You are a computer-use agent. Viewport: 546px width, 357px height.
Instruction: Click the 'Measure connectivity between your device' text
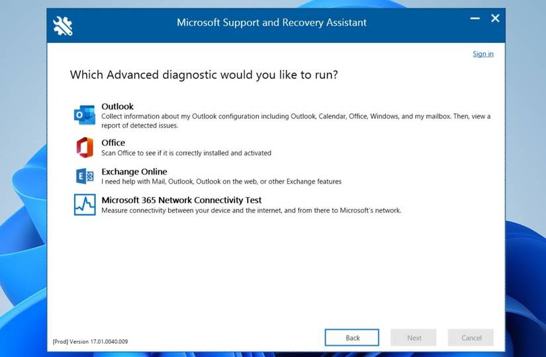coord(251,210)
